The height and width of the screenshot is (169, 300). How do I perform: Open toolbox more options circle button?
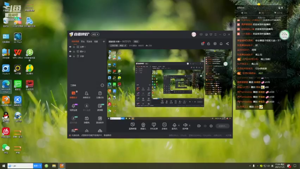click(x=102, y=85)
